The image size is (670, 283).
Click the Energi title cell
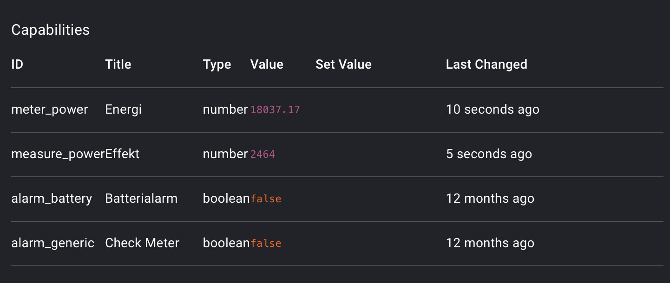pyautogui.click(x=124, y=109)
